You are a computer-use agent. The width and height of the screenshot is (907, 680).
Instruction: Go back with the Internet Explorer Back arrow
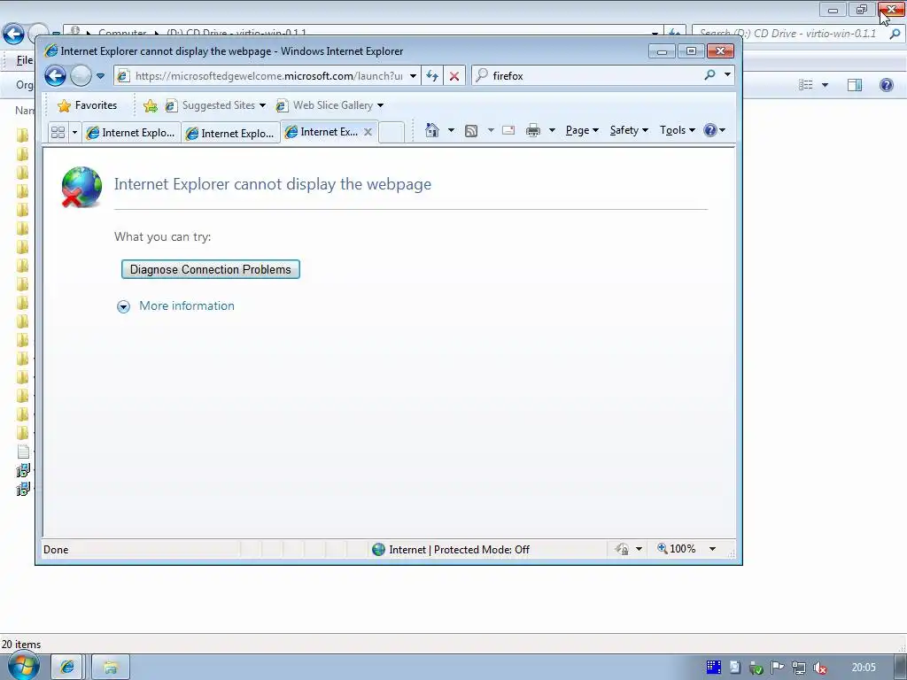coord(56,76)
